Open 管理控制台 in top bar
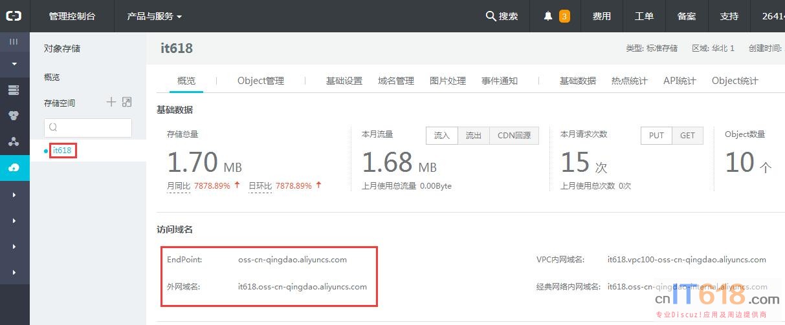Screen dimensions: 785x325 pyautogui.click(x=72, y=16)
